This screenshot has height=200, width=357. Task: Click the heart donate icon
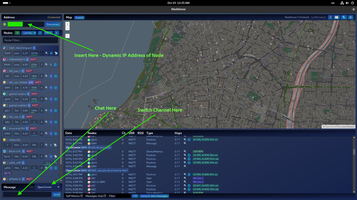pyautogui.click(x=330, y=17)
